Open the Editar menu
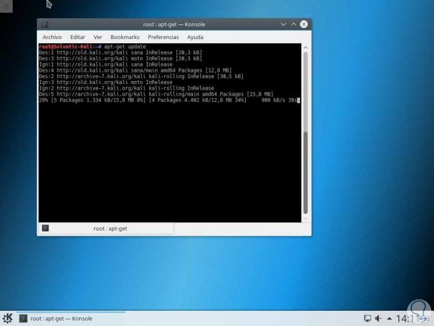Viewport: 434px width, 326px height. (77, 37)
